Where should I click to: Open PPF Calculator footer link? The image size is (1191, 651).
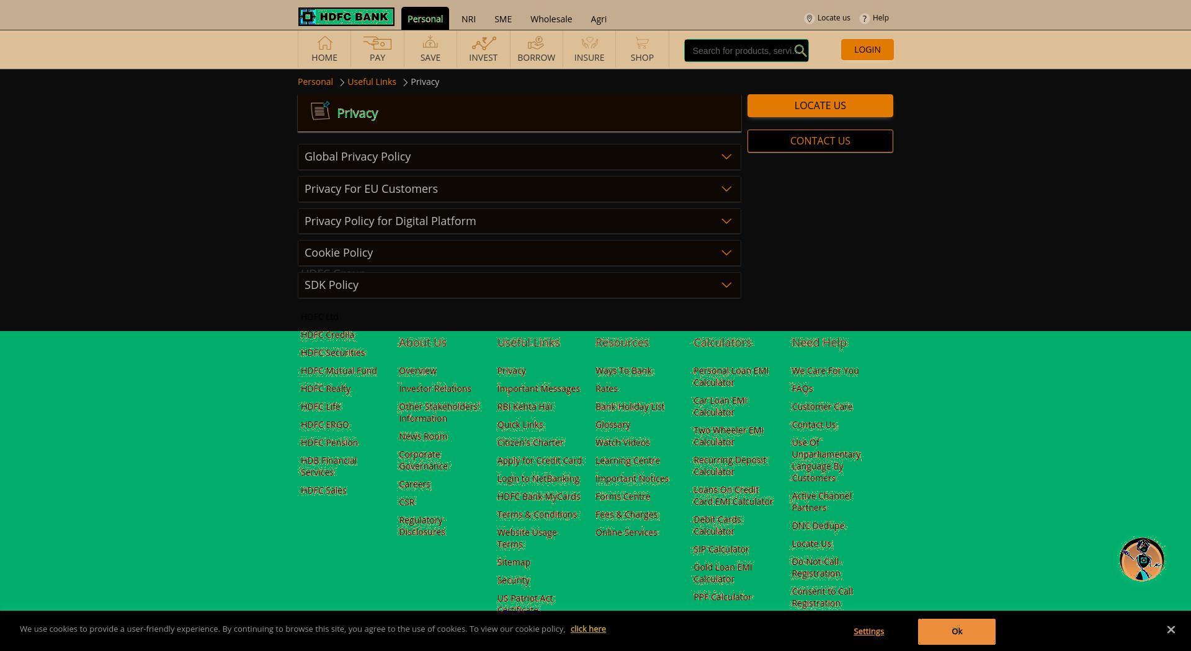pos(723,597)
